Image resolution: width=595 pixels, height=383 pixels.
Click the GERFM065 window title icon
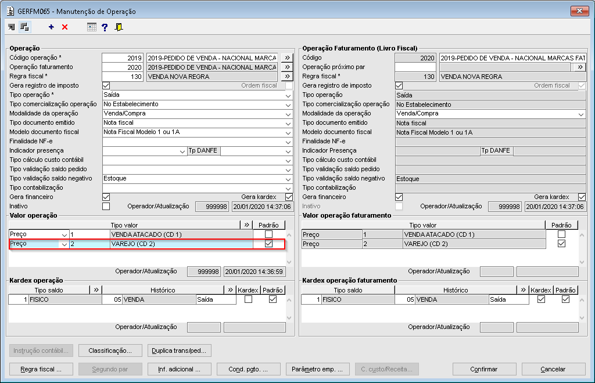pos(10,11)
